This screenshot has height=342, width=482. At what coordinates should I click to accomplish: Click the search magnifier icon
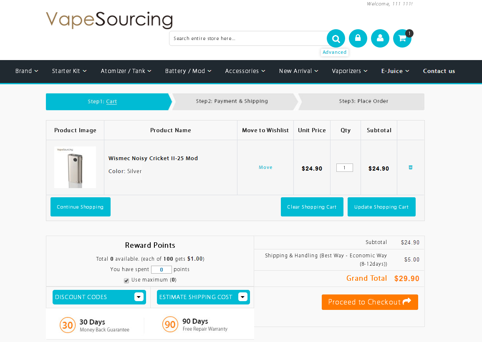(x=336, y=38)
